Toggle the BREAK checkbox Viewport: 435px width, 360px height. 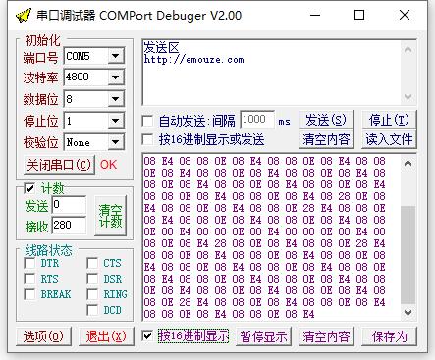29,294
